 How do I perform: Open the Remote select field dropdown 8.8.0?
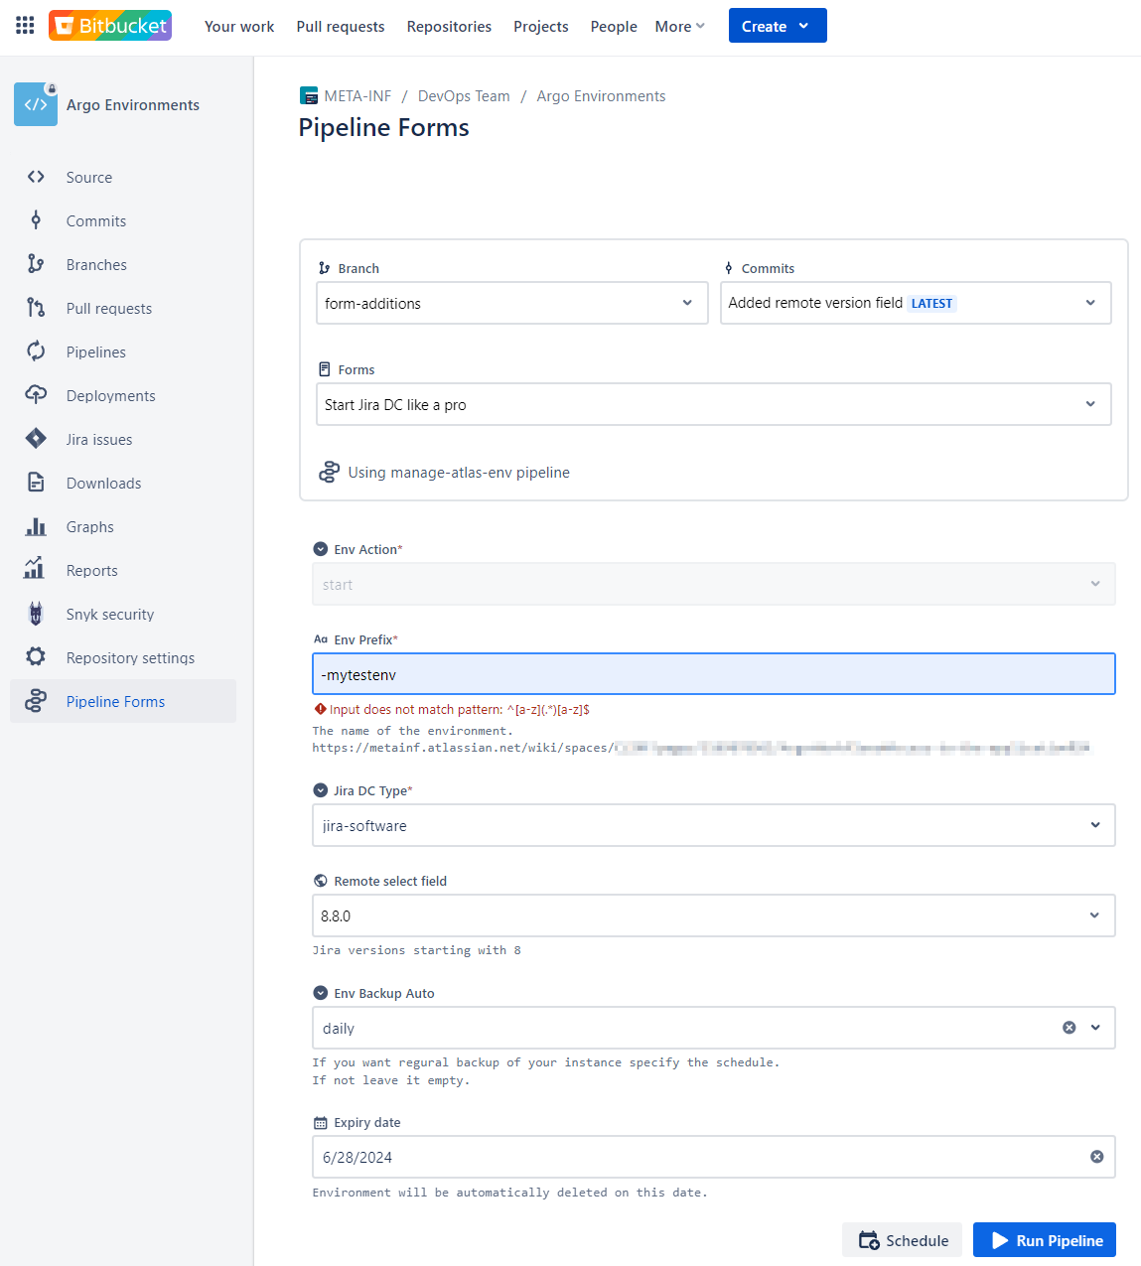point(713,915)
